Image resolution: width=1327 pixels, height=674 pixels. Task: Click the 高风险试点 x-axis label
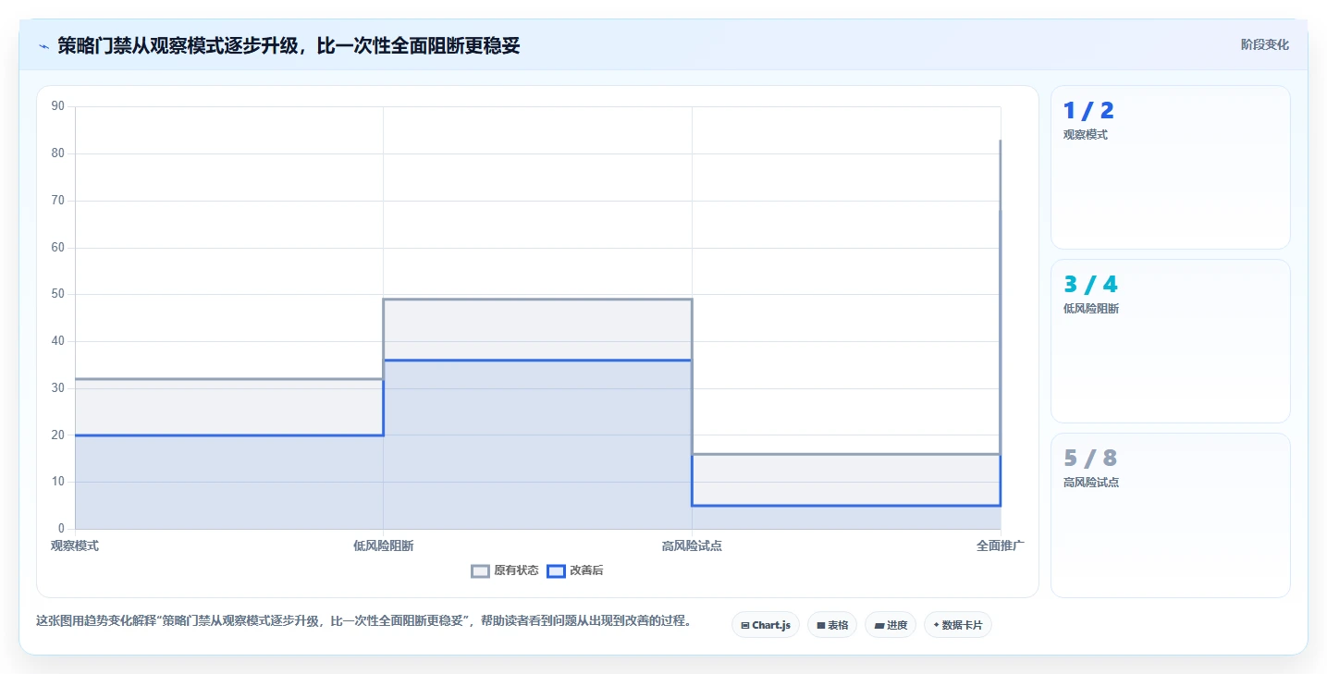coord(692,546)
